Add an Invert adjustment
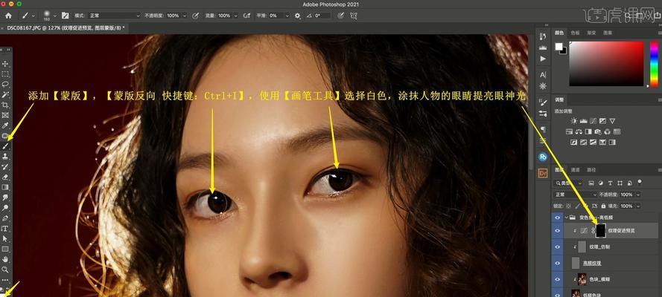The image size is (662, 297). 574,143
